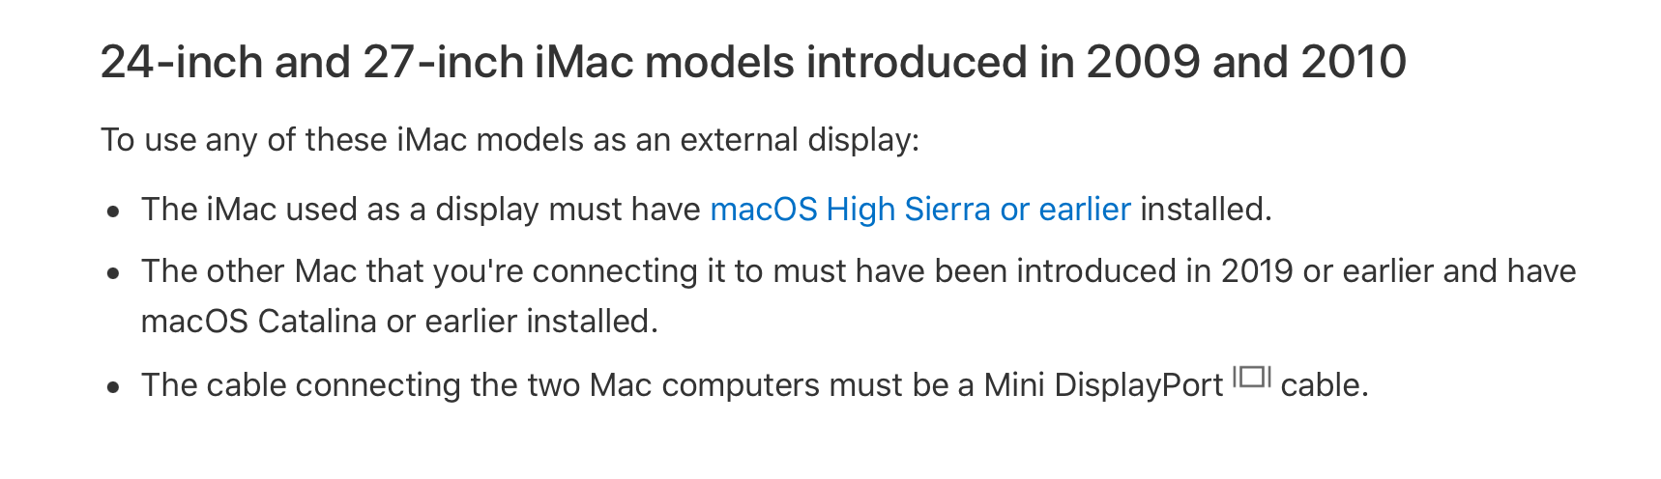Click the first bullet point marker
1661x479 pixels.
(114, 211)
